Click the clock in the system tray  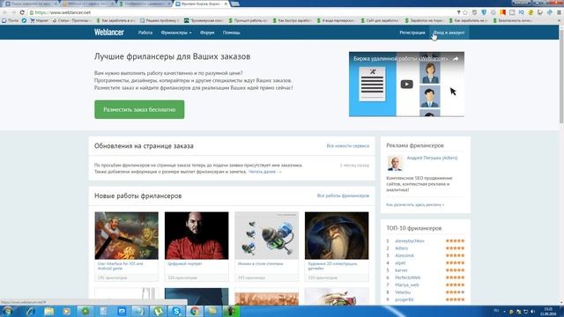548,311
